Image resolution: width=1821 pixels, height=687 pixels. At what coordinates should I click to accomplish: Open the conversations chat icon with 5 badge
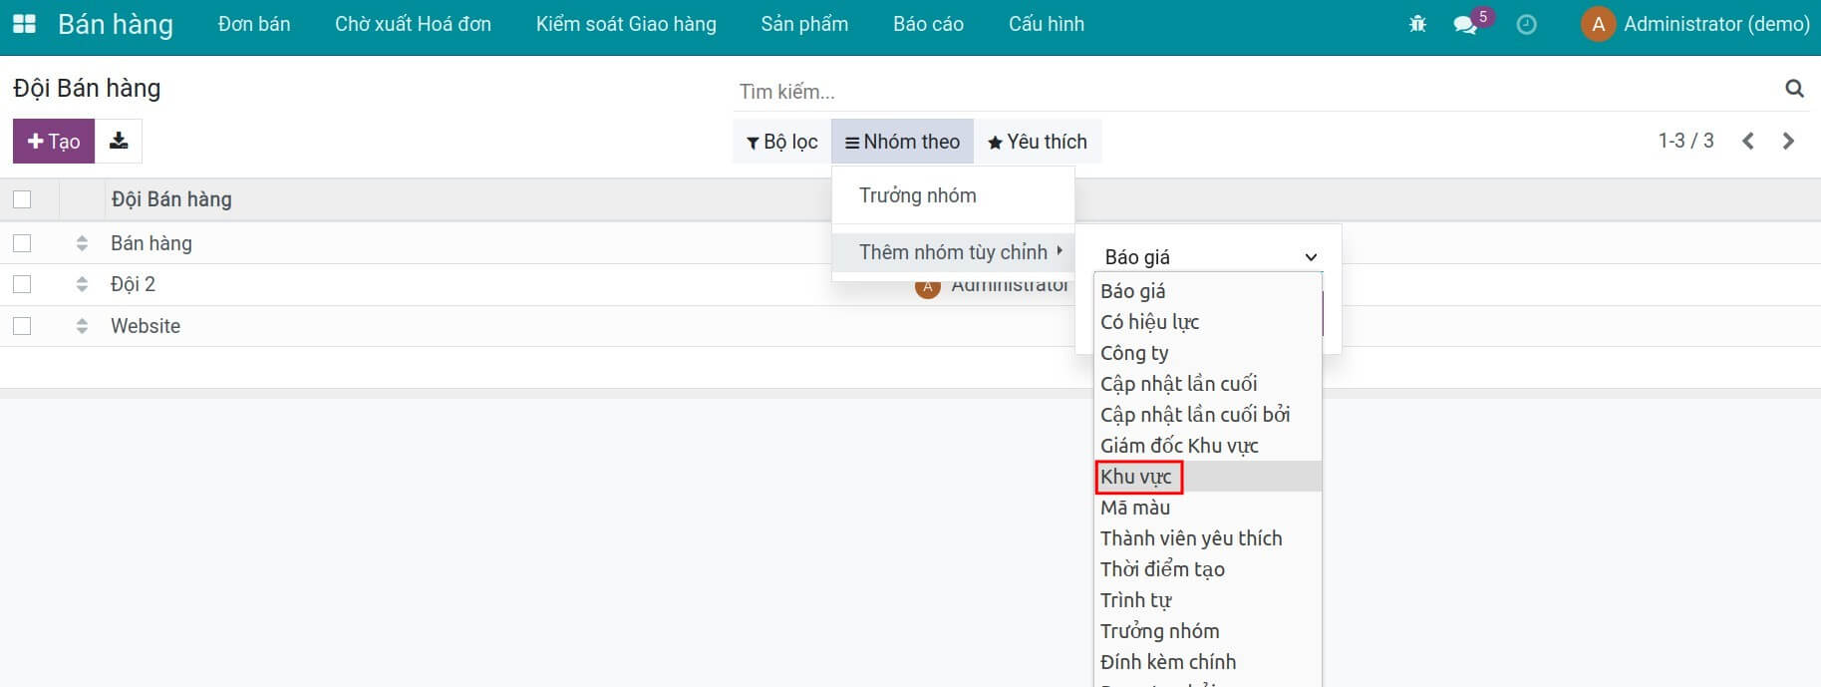1465,25
